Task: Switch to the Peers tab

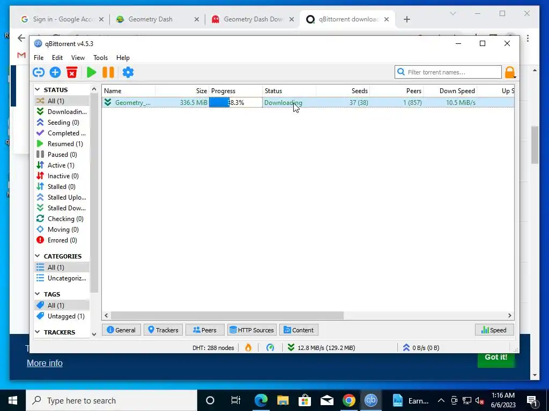Action: coord(205,330)
